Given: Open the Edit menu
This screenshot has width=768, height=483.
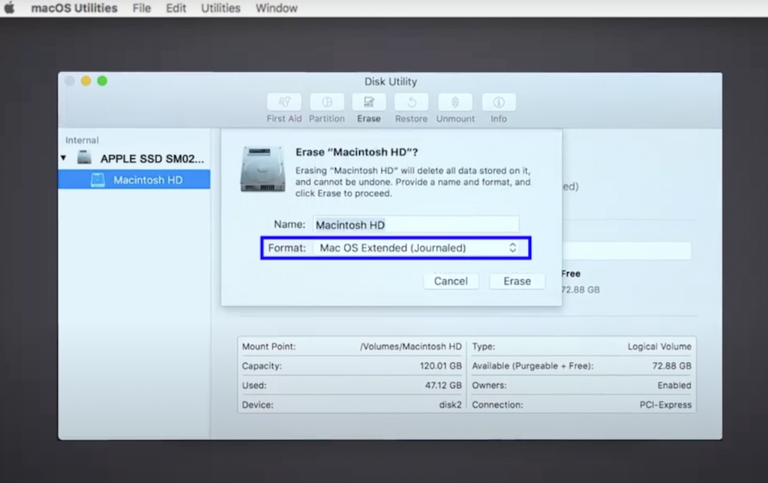Looking at the screenshot, I should click(175, 8).
